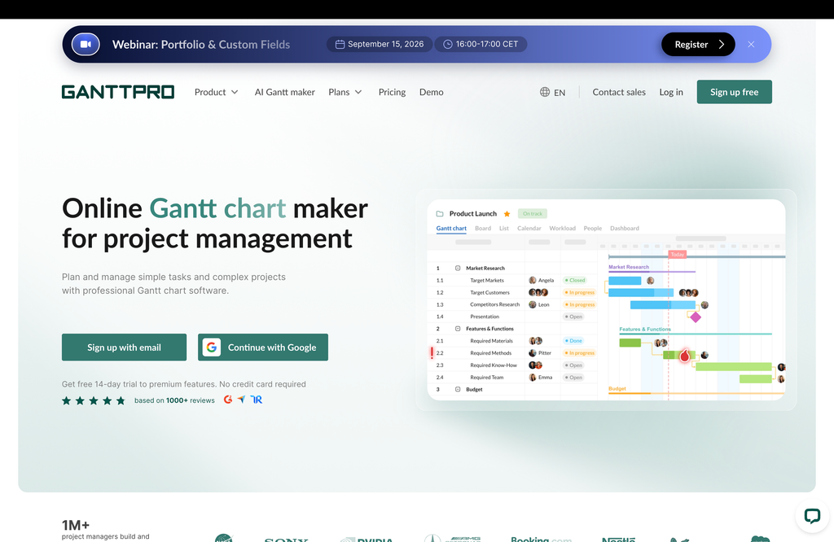Image resolution: width=834 pixels, height=542 pixels.
Task: Click the G2 review logo
Action: pyautogui.click(x=228, y=400)
